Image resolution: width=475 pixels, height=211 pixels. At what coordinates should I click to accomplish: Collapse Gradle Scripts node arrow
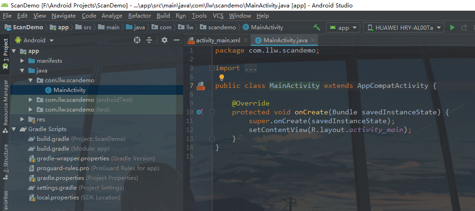(13, 129)
